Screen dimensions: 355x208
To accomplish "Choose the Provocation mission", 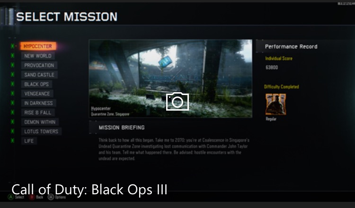I will pos(39,65).
